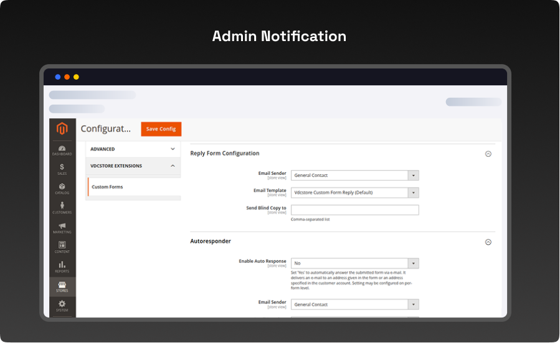Open the Sales dollar icon

pyautogui.click(x=62, y=169)
